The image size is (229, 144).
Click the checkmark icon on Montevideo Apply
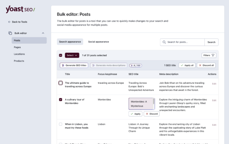(132, 114)
